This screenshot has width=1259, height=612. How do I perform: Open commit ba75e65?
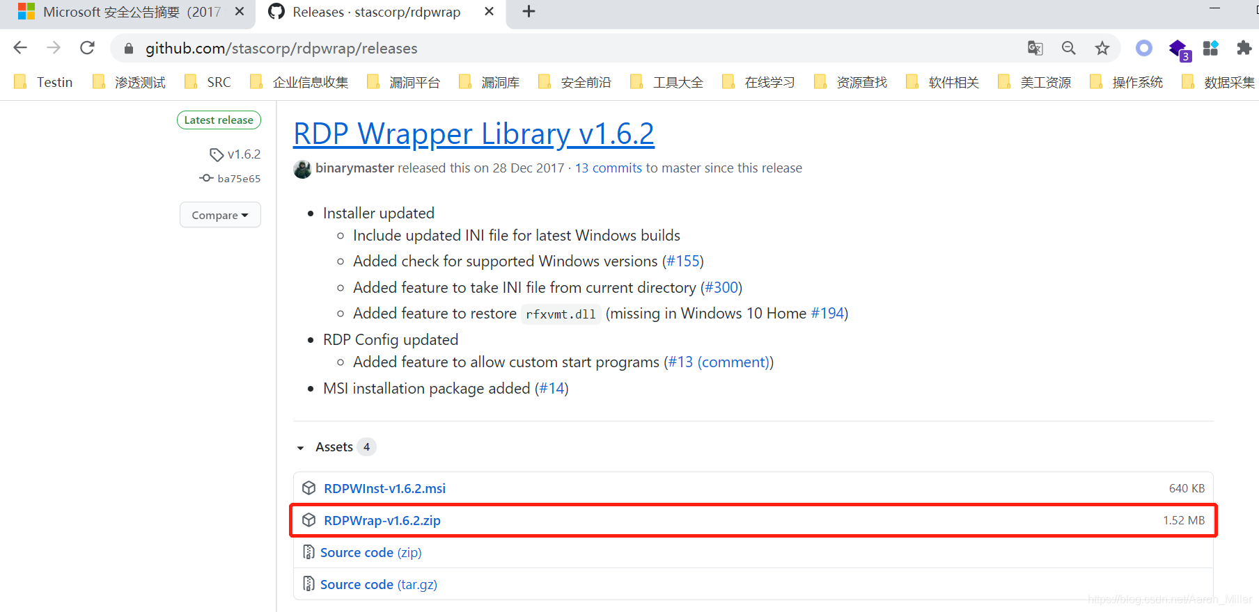click(230, 179)
